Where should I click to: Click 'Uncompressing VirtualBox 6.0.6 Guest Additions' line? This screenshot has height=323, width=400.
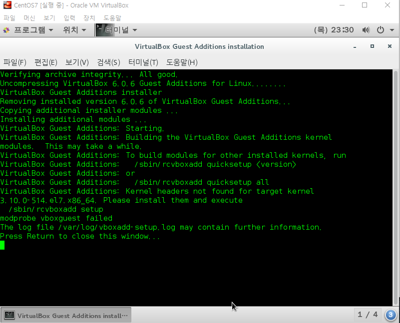(x=143, y=83)
